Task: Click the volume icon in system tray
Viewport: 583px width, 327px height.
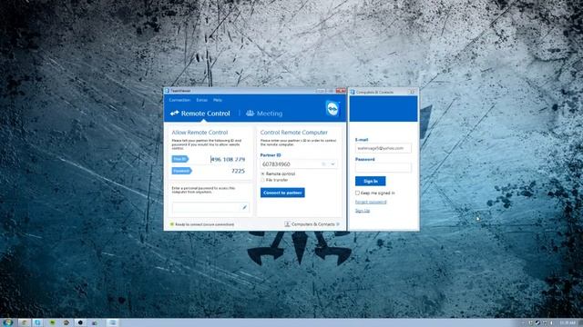Action: [x=551, y=322]
